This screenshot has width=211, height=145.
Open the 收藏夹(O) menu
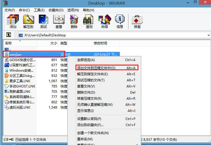(x=56, y=10)
